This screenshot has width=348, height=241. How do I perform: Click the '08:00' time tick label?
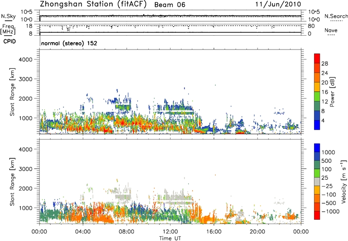[127, 232]
